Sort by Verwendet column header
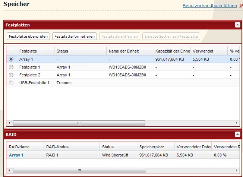The width and height of the screenshot is (243, 177). tap(209, 51)
